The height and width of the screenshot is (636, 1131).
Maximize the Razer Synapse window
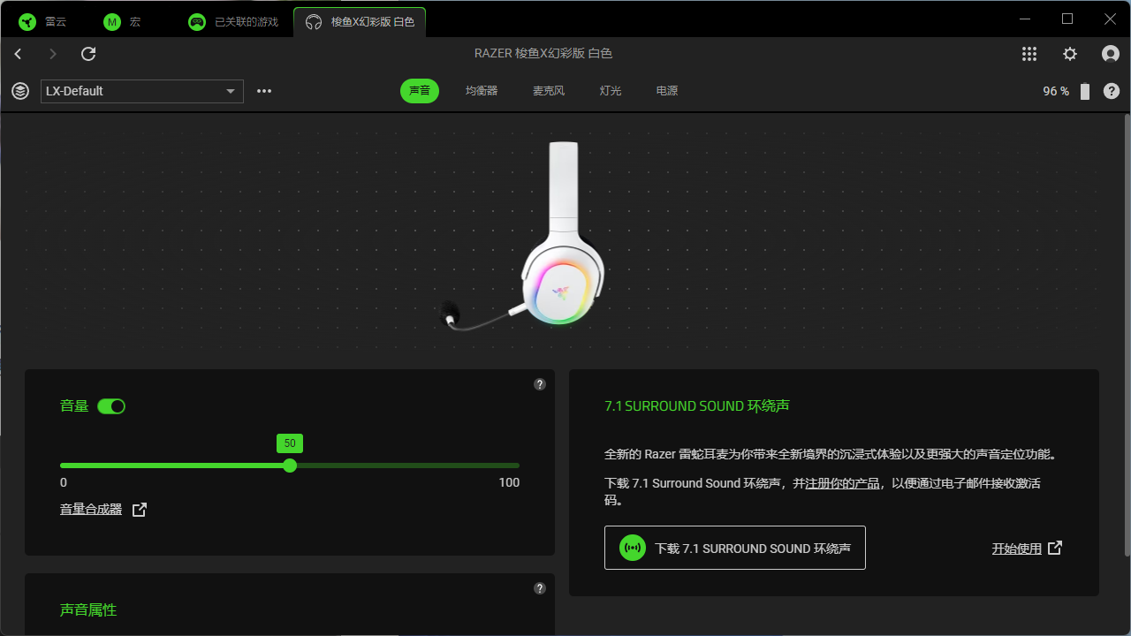coord(1067,19)
